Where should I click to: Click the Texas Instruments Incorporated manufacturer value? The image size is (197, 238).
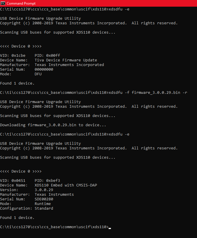69,65
